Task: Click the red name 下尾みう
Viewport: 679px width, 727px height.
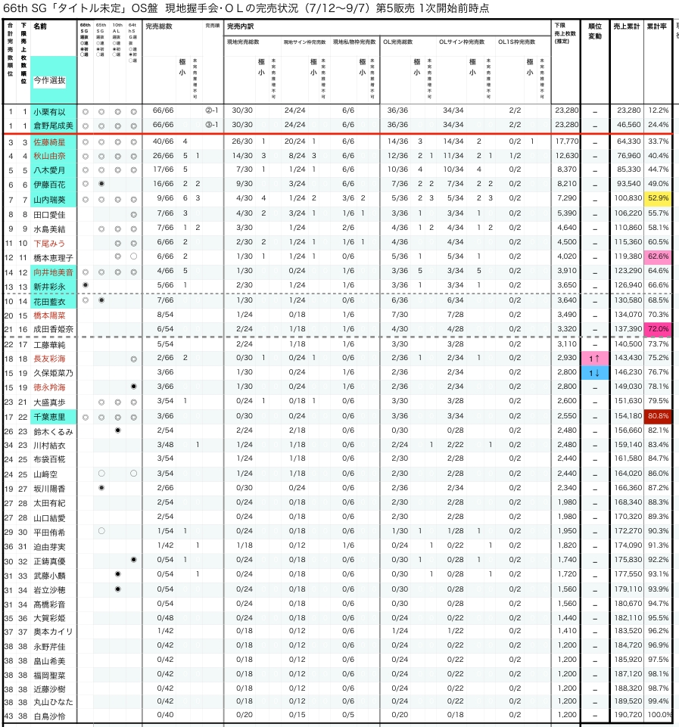Action: coord(49,243)
